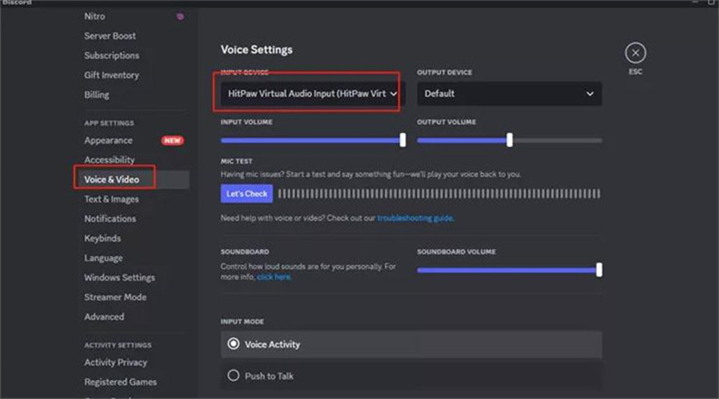This screenshot has height=399, width=719.
Task: Select the Voice Activity radio button
Action: [x=234, y=344]
